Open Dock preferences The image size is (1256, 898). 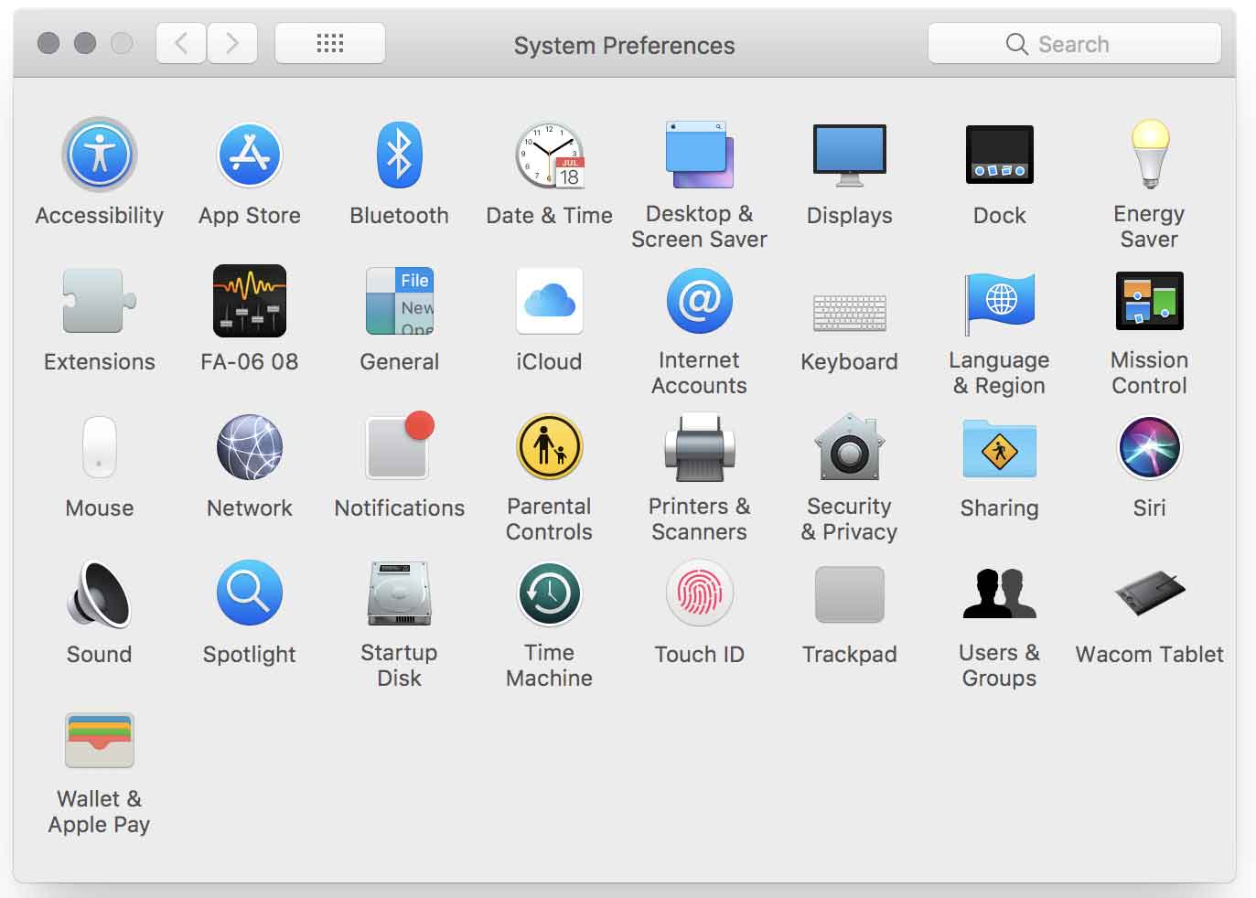point(1000,155)
